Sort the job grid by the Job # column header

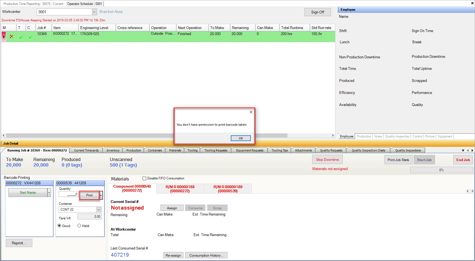[44, 28]
